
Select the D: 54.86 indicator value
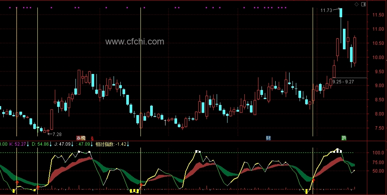point(40,144)
